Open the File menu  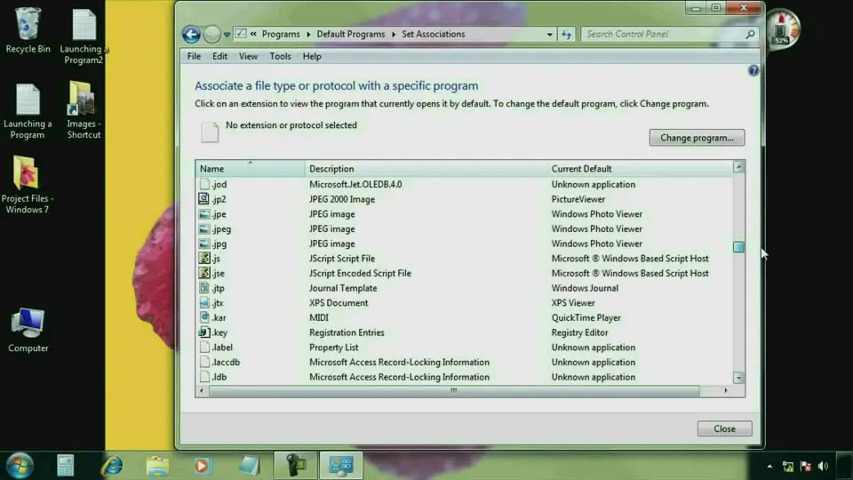tap(194, 56)
